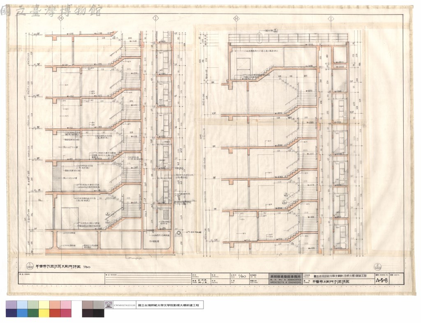Screen dimensions: 421x323
Task: Select the light blue color patch
Action: 22,305
